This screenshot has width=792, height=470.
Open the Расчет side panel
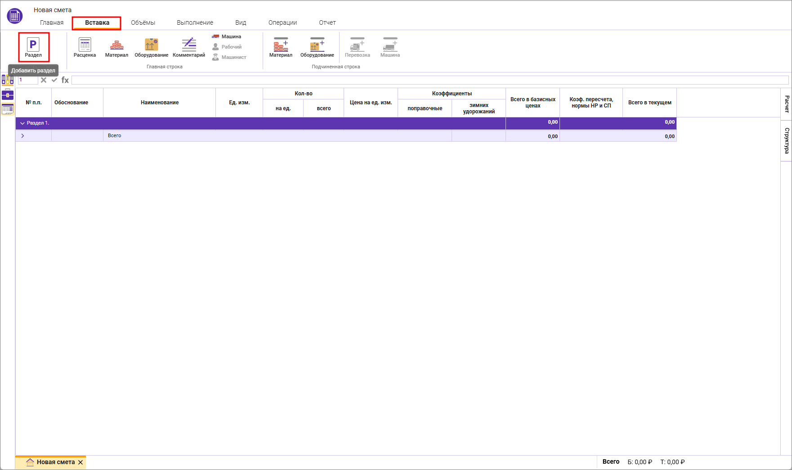(786, 104)
